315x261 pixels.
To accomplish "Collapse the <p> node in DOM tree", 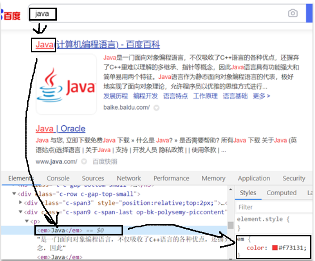I will click(x=27, y=221).
